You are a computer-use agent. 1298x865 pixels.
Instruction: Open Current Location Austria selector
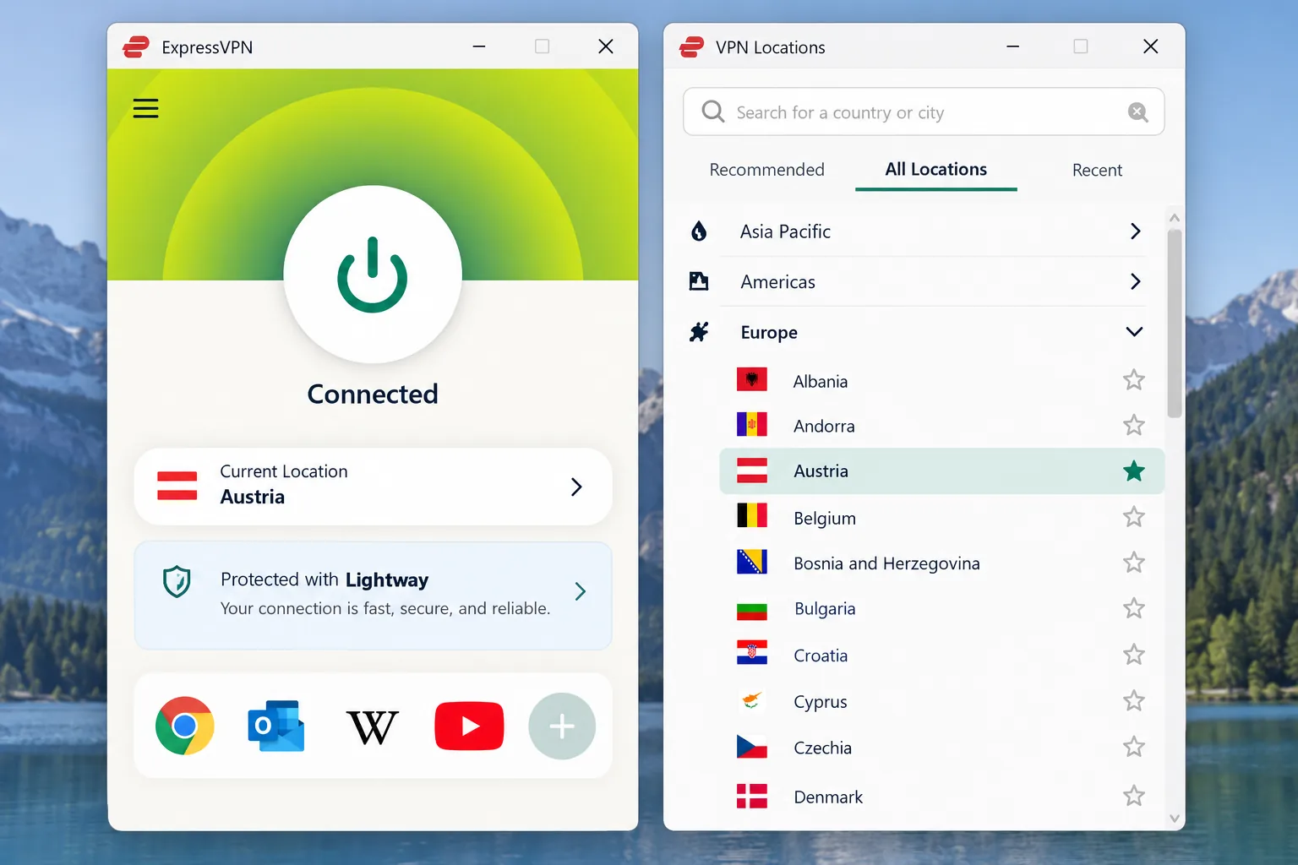(373, 486)
